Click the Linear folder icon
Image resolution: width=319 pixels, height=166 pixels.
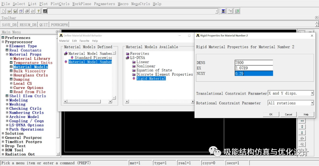134,62
